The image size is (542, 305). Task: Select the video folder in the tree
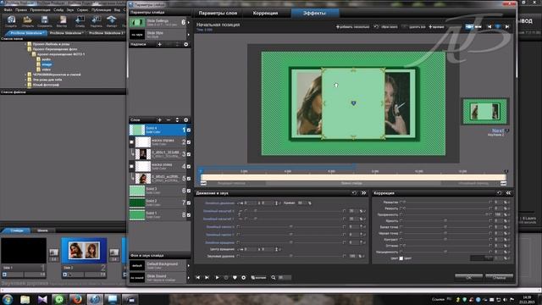(x=47, y=69)
